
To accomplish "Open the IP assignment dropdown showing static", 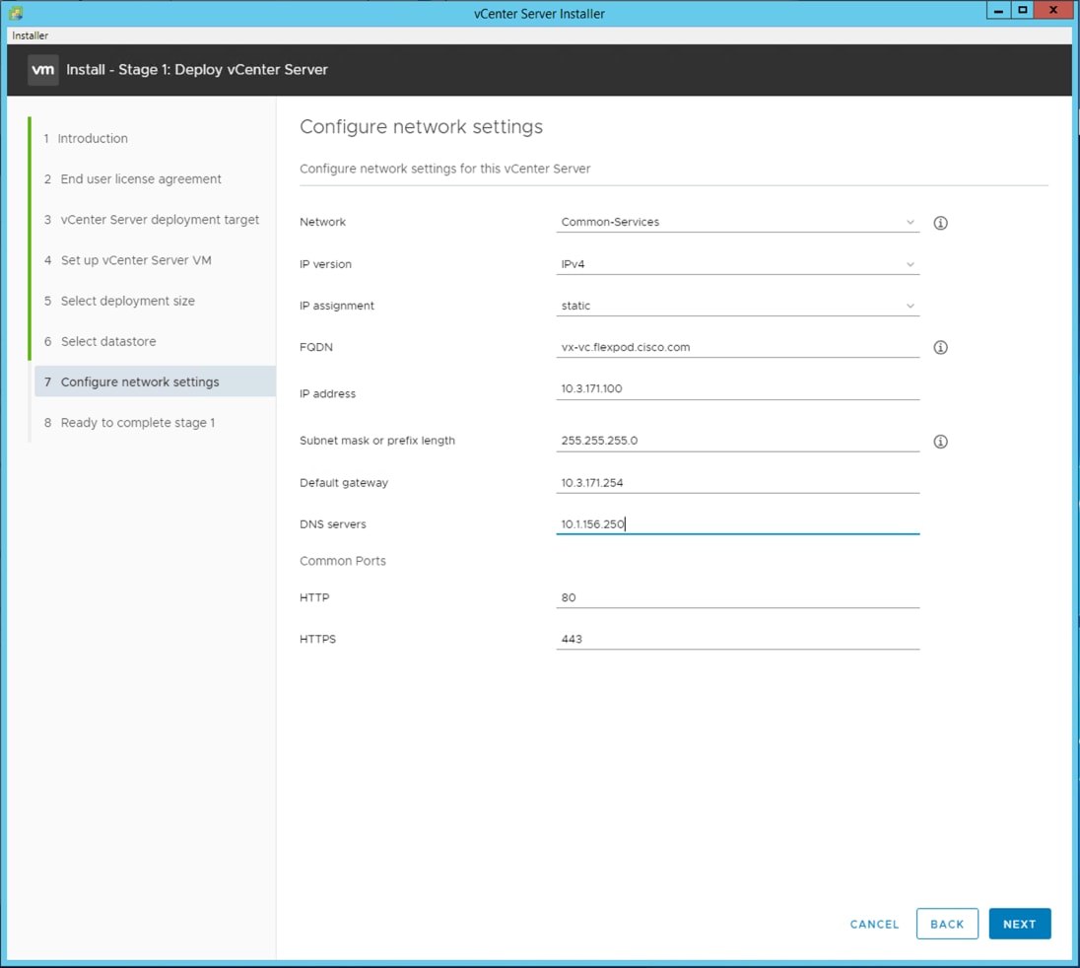I will click(738, 306).
